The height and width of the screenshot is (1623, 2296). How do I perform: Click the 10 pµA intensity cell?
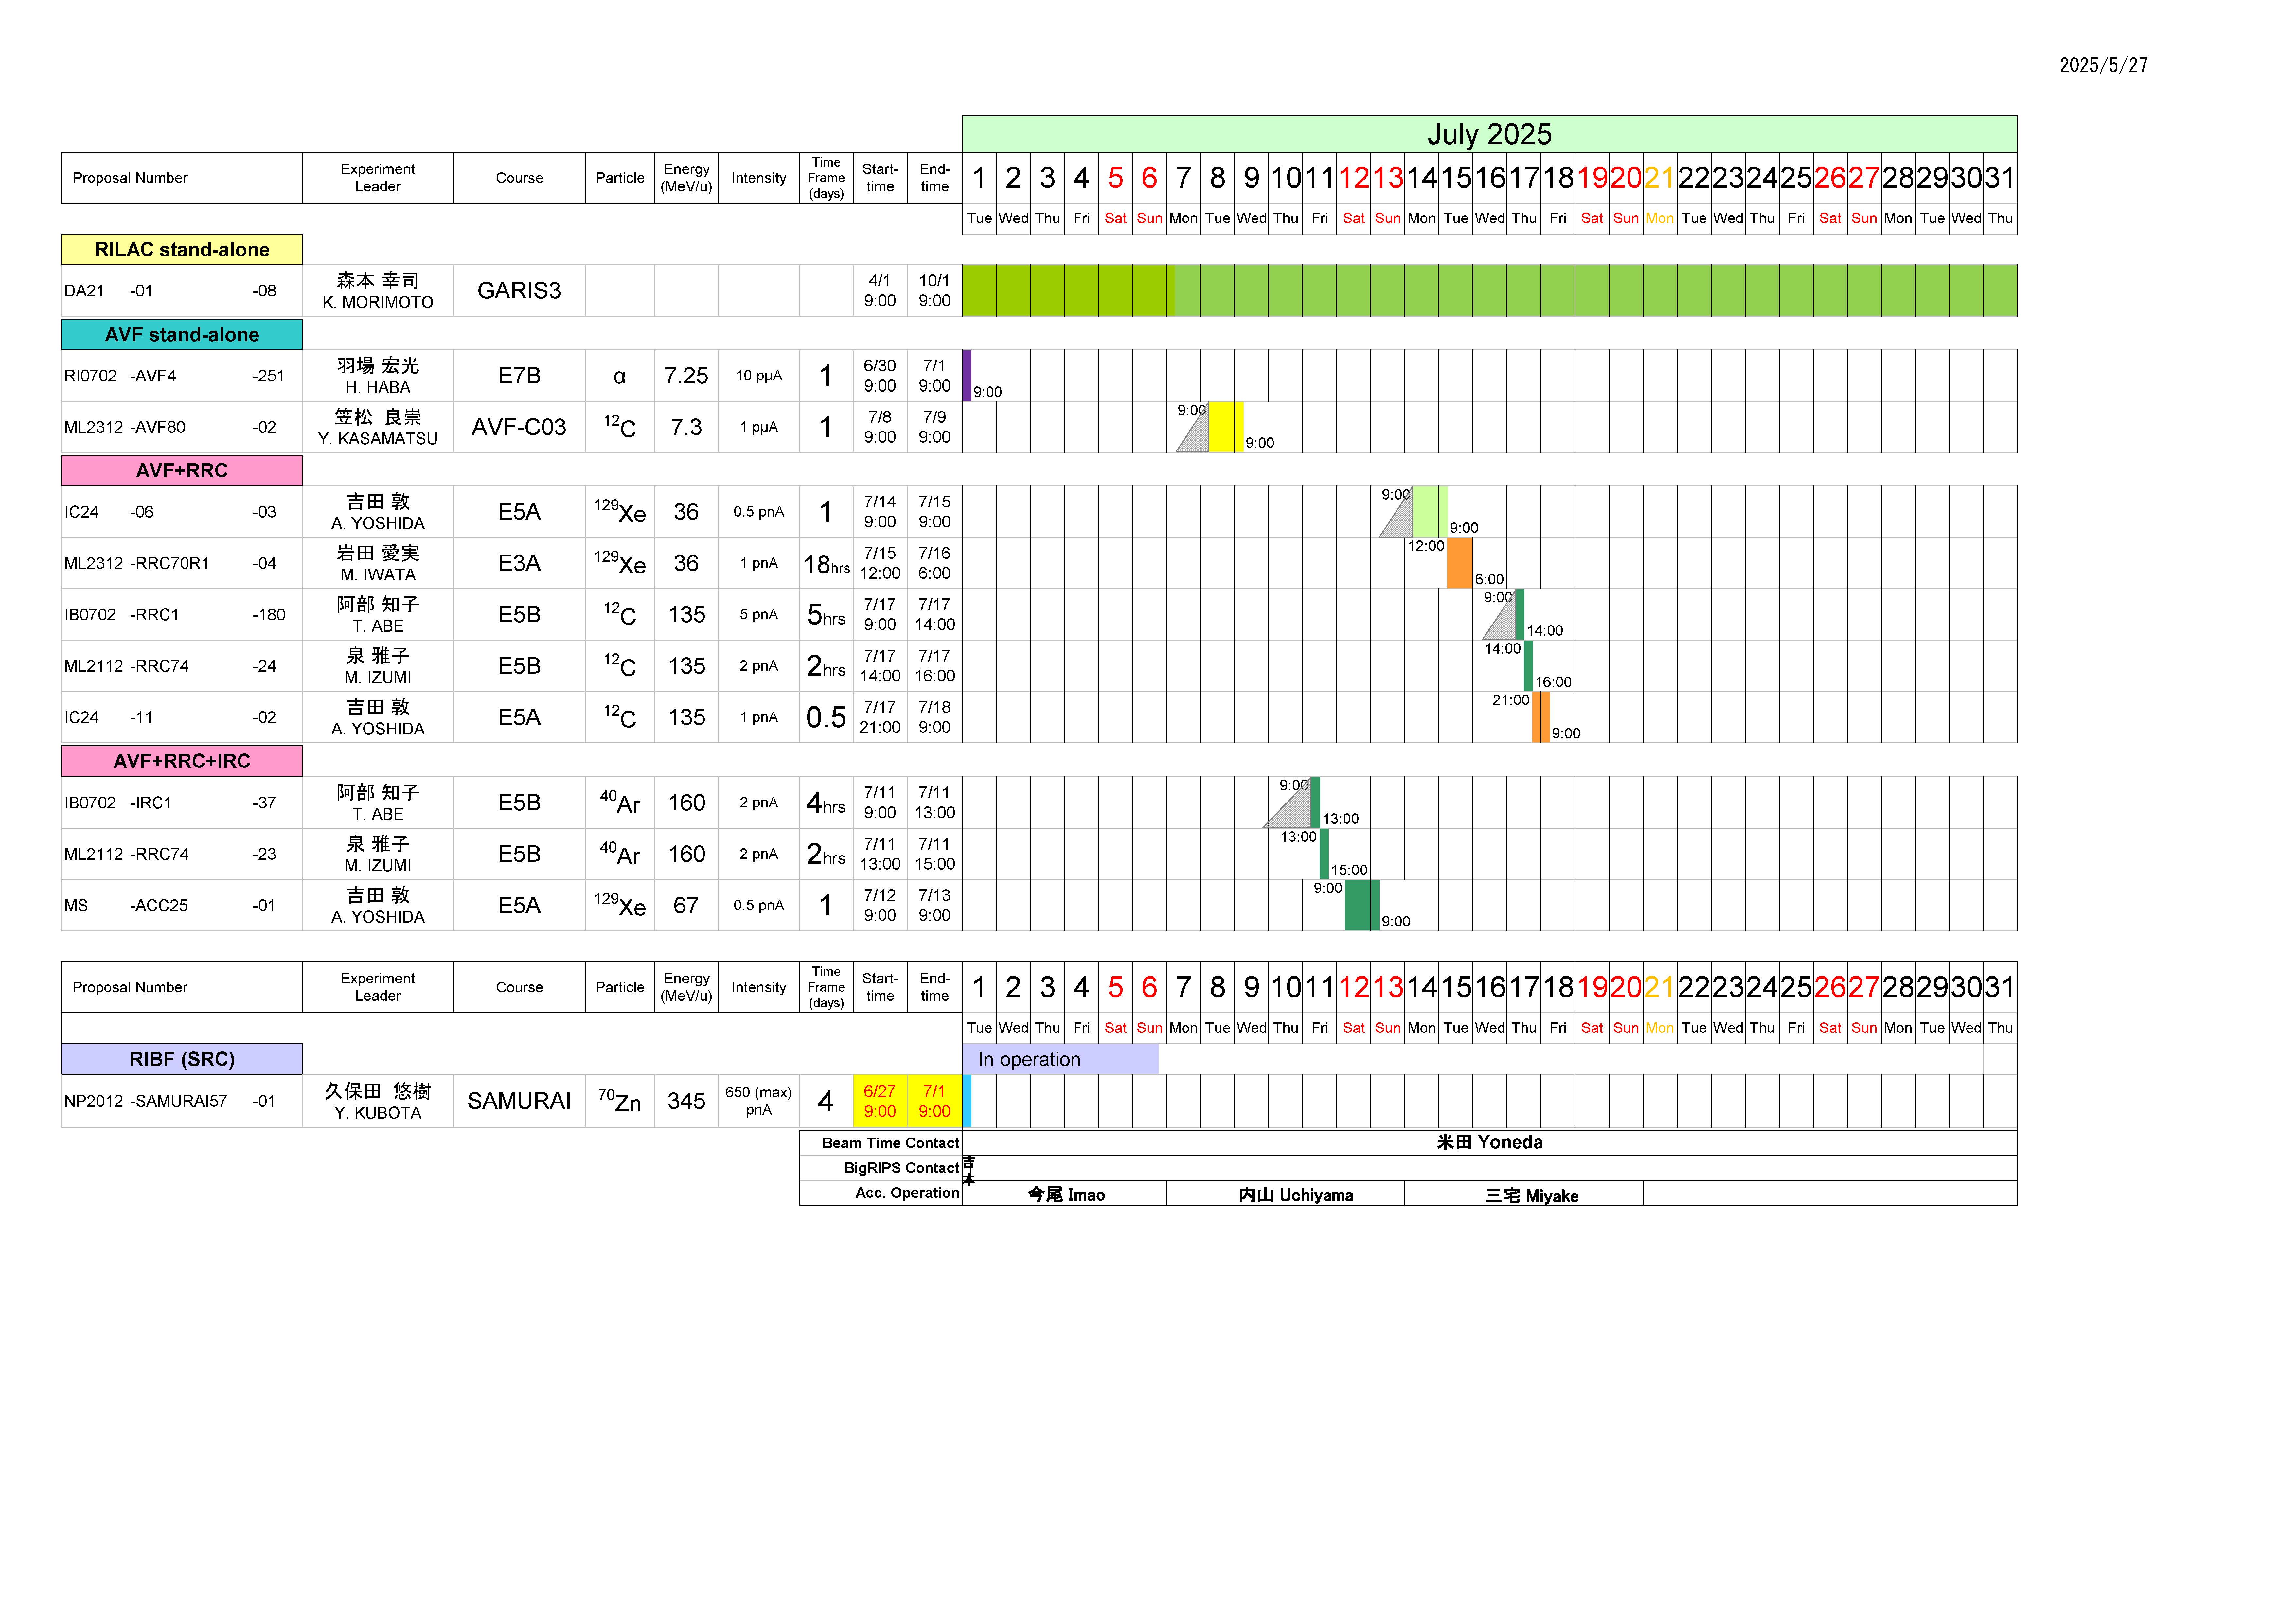[x=759, y=376]
